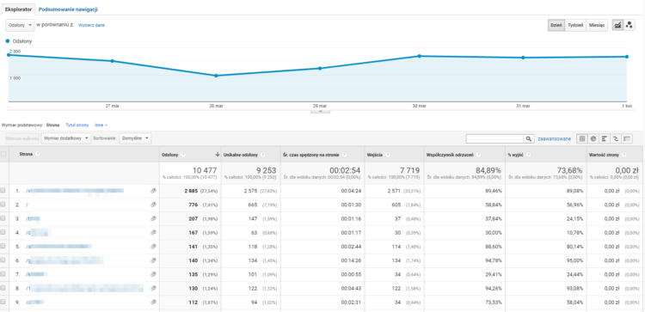Image resolution: width=645 pixels, height=312 pixels.
Task: Open row 8 page link icon
Action: click(153, 288)
